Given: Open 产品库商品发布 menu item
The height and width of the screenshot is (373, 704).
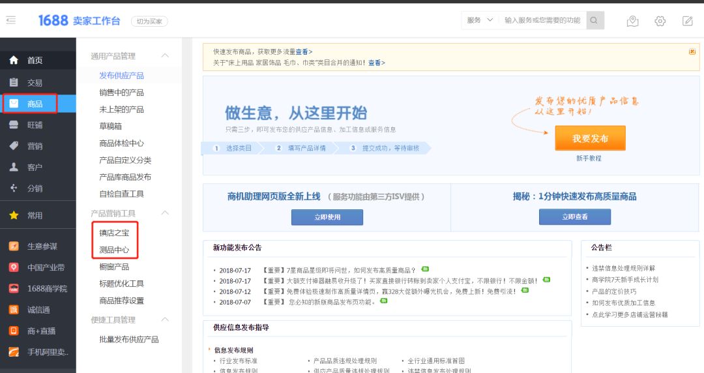Looking at the screenshot, I should 125,177.
